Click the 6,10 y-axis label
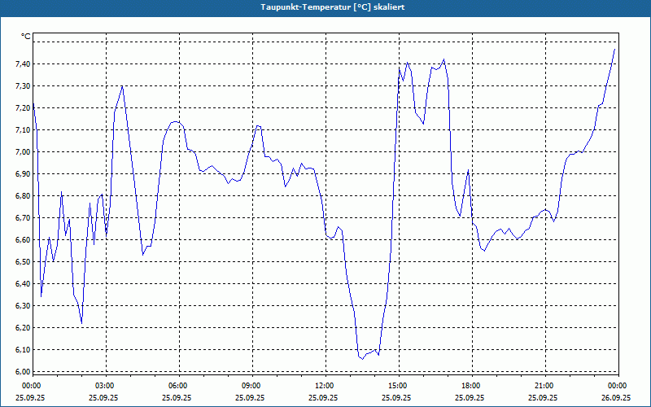651x407 pixels. point(23,350)
